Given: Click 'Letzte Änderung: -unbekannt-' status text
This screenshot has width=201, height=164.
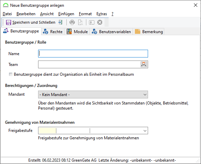Looking at the screenshot, I should tap(125, 160).
